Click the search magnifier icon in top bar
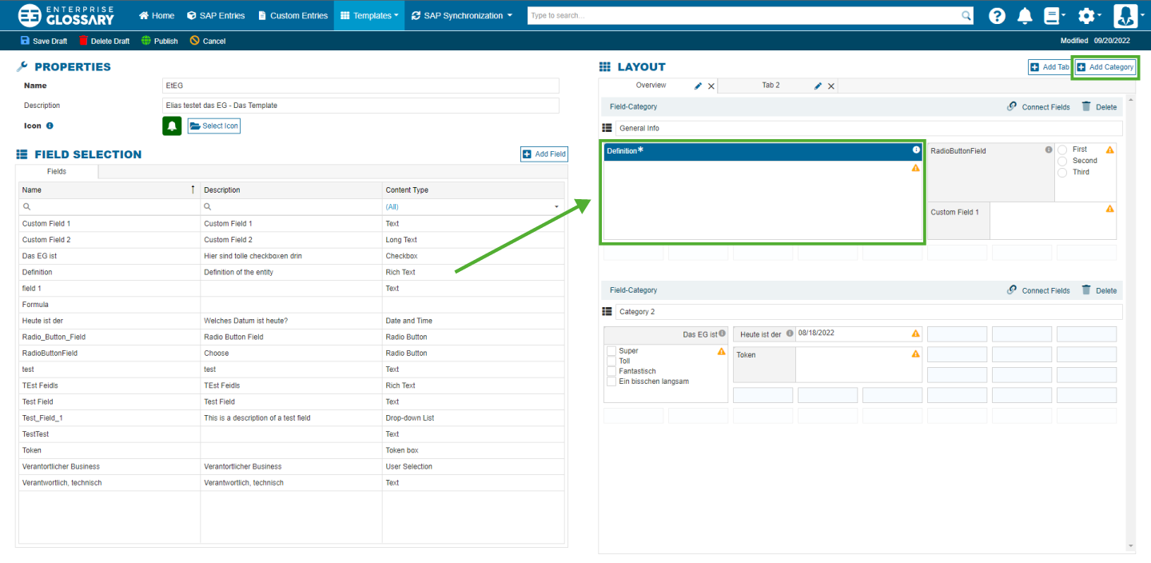Viewport: 1151px width, 563px height. [966, 16]
